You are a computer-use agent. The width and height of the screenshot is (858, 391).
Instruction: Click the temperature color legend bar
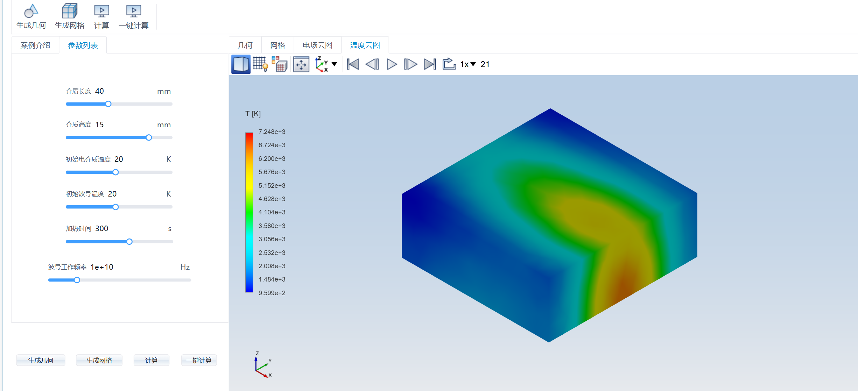(249, 212)
